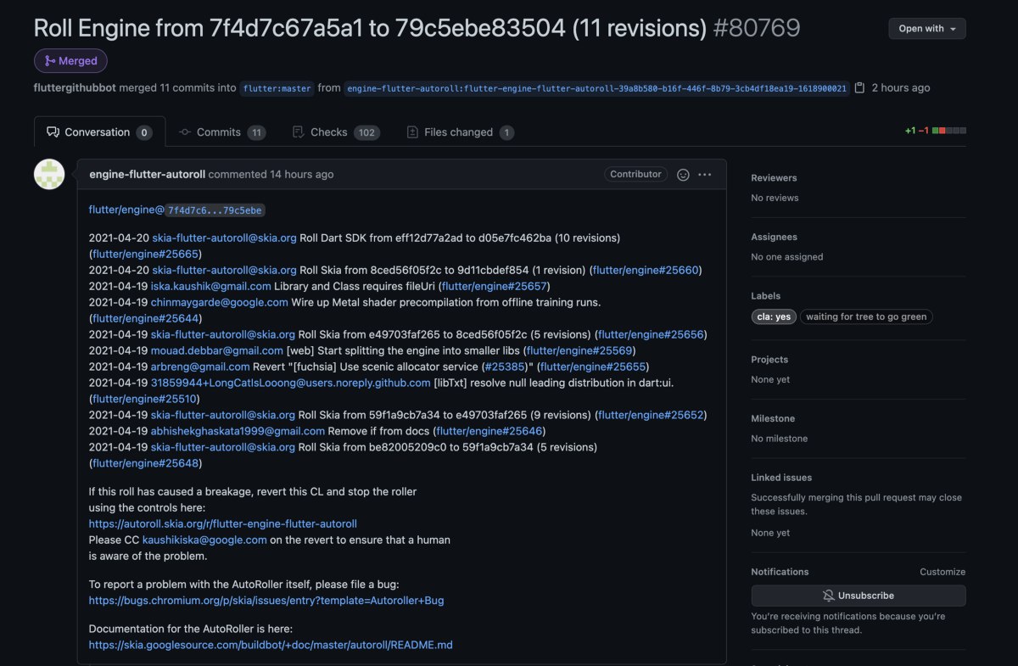
Task: Open the flutter/engine#25644 link
Action: (x=145, y=318)
